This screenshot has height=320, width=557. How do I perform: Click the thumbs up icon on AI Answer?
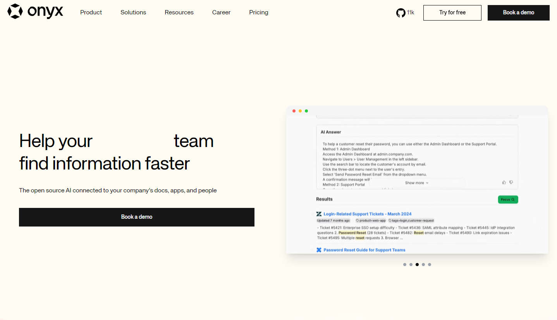(x=504, y=182)
